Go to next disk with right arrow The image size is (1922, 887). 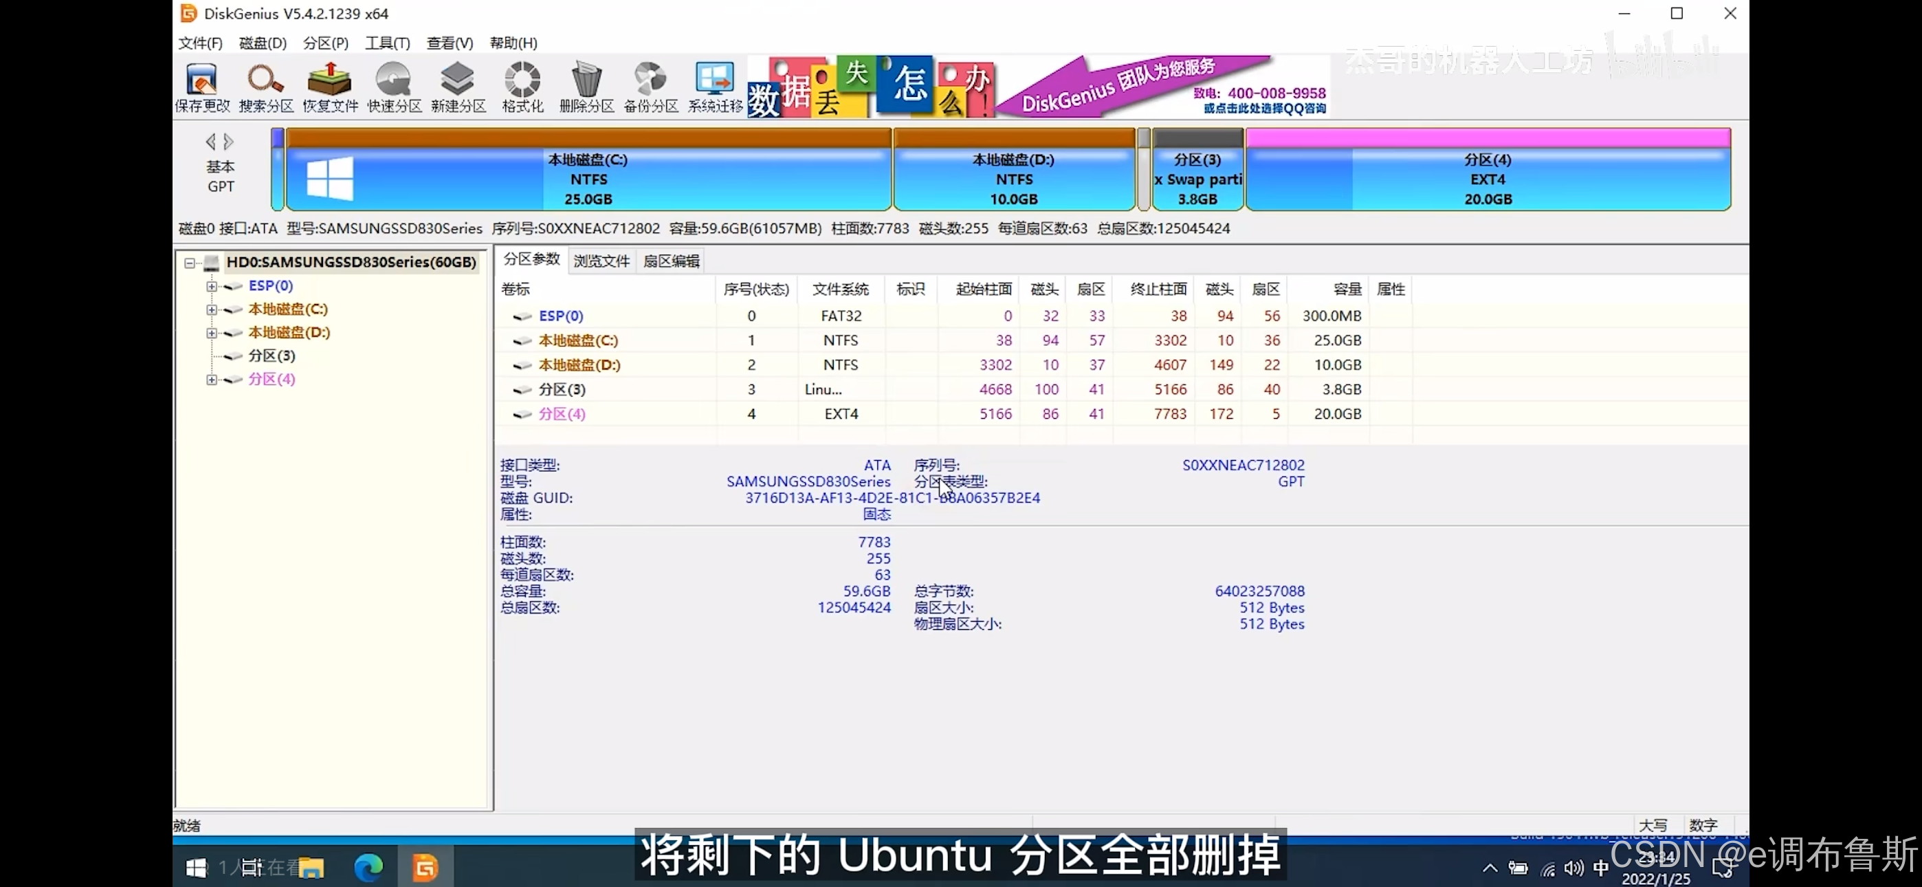228,141
